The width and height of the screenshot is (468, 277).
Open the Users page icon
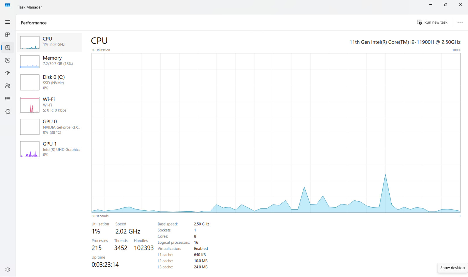pyautogui.click(x=8, y=86)
